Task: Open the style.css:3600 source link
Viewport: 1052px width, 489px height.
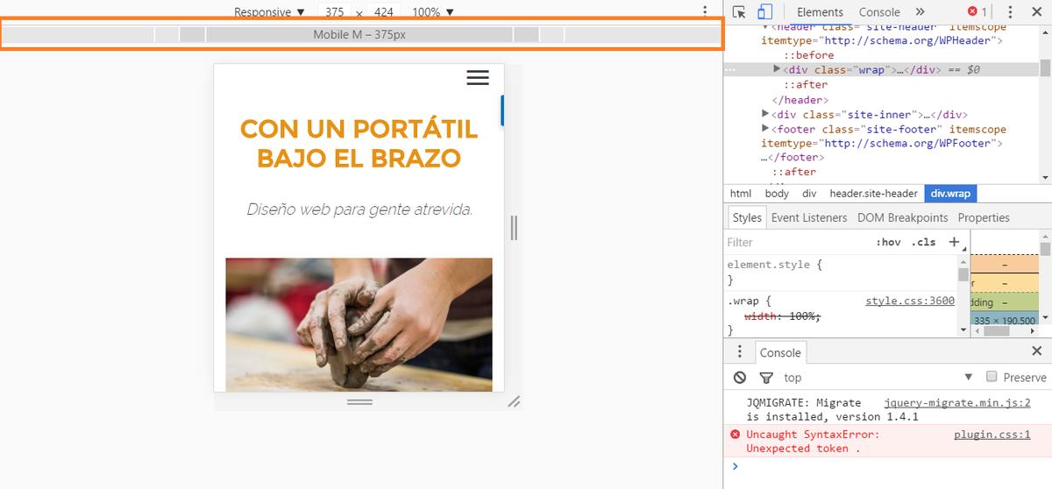Action: tap(909, 301)
